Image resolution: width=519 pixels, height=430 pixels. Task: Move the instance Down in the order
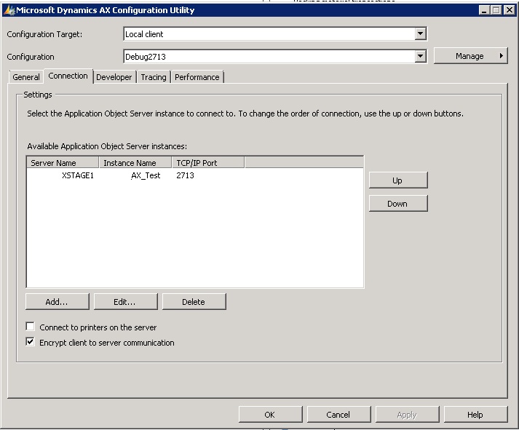[398, 204]
